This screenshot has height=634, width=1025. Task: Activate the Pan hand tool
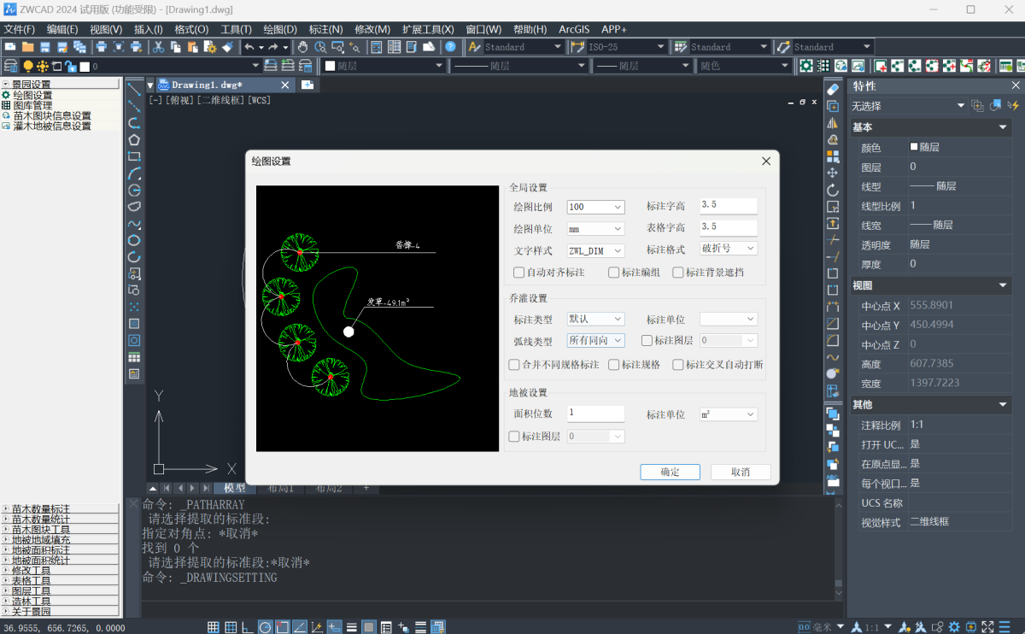click(302, 47)
